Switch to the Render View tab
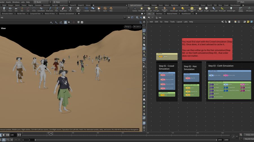The width and height of the screenshot is (254, 142). [x=21, y=14]
